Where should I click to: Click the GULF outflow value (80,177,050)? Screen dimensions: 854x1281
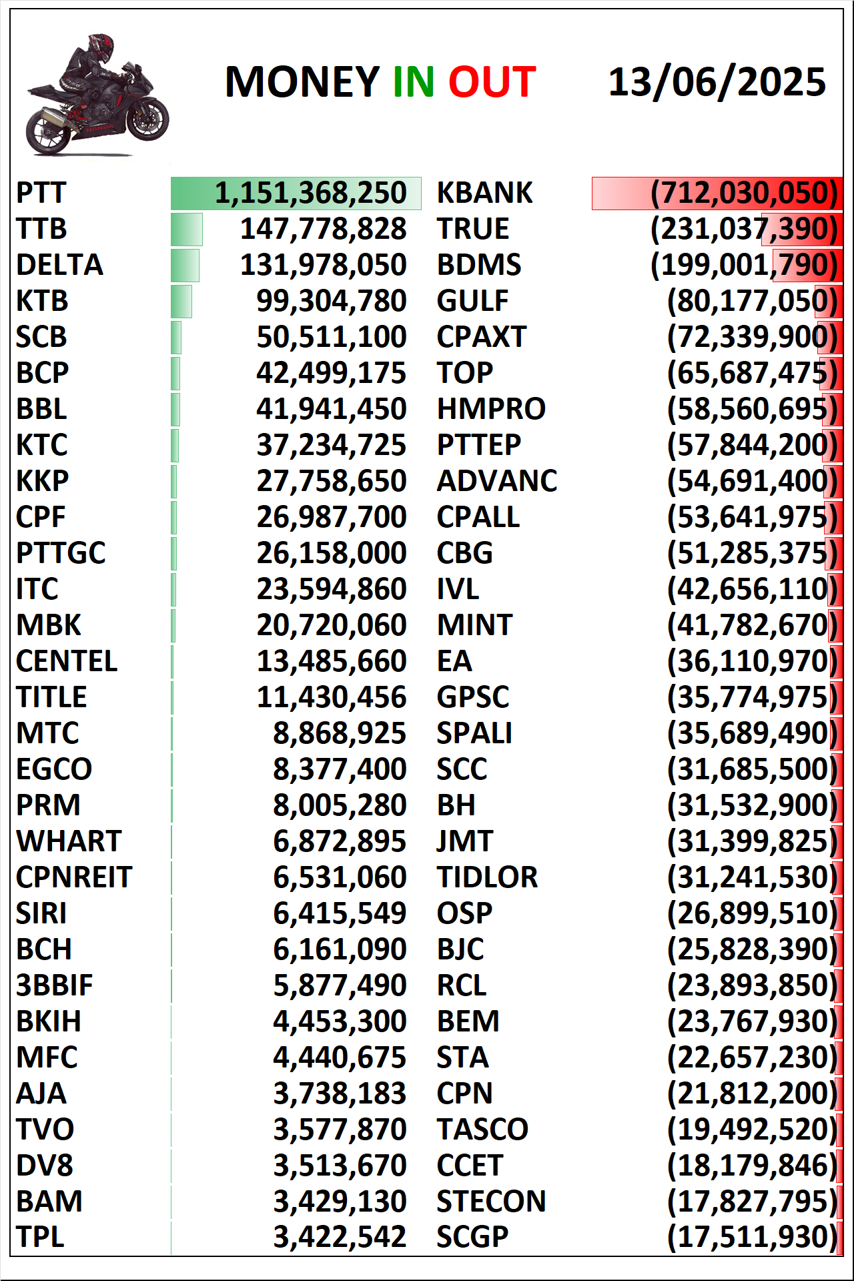coord(752,301)
